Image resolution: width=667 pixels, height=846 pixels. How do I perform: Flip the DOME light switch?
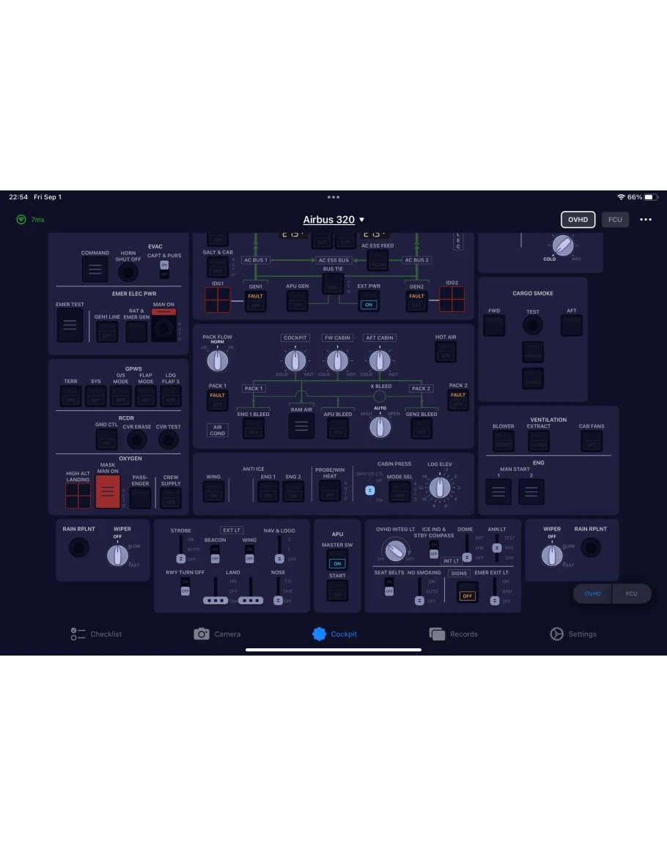467,548
